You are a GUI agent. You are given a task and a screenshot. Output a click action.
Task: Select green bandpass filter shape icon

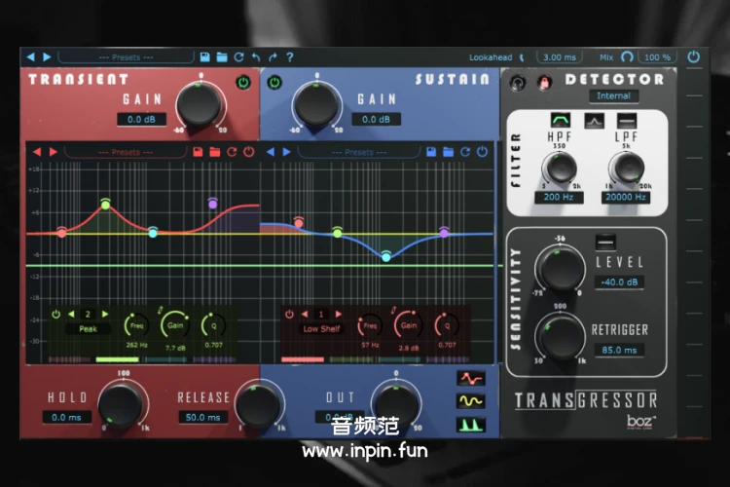(561, 121)
